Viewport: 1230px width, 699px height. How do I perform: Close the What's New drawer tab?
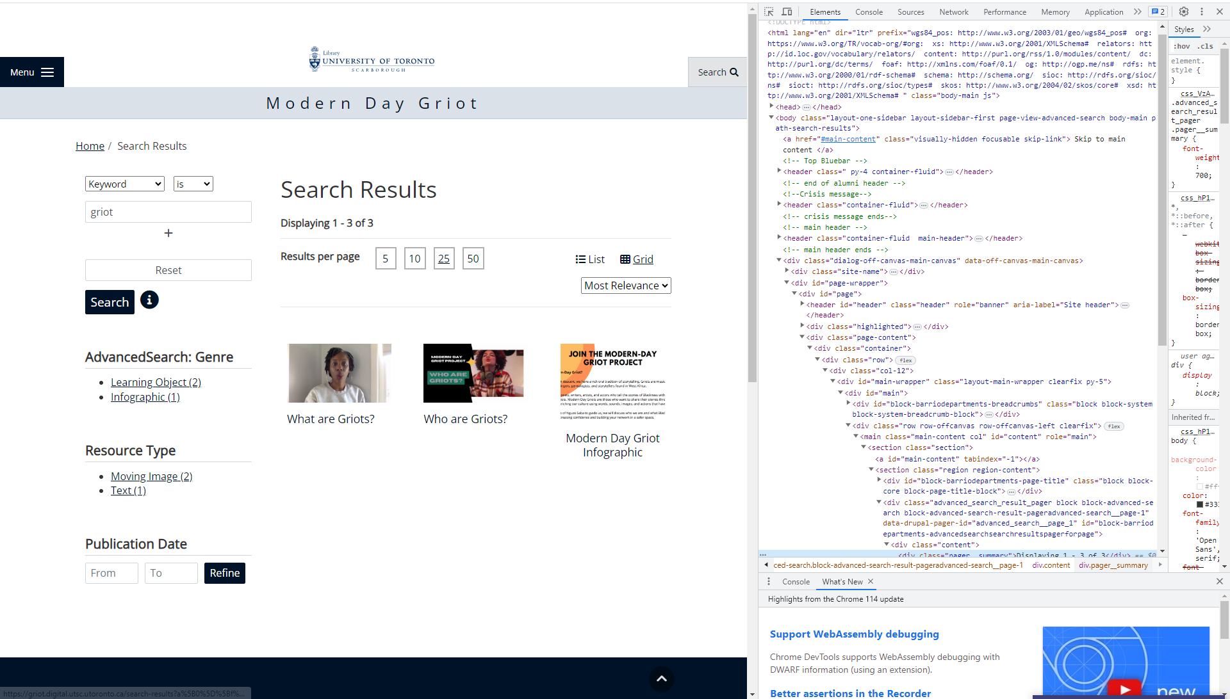[871, 581]
